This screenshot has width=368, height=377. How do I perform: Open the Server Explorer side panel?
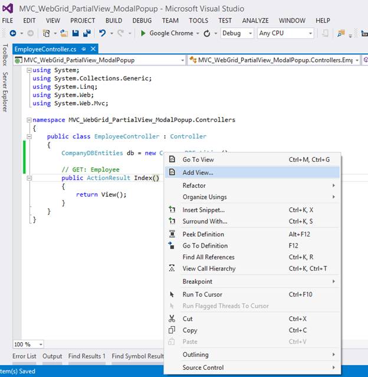5,92
